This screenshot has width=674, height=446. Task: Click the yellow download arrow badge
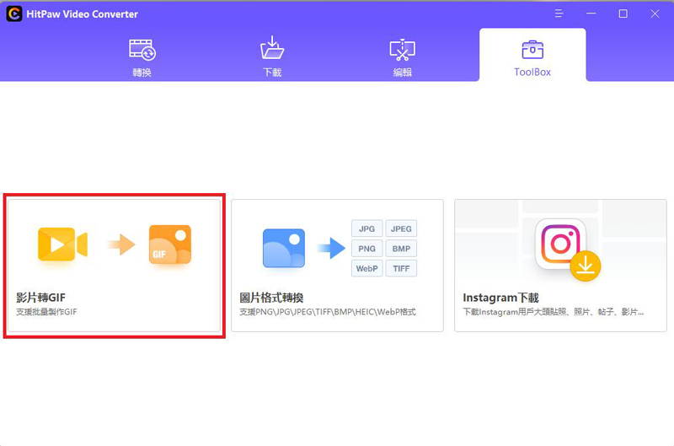click(x=586, y=266)
